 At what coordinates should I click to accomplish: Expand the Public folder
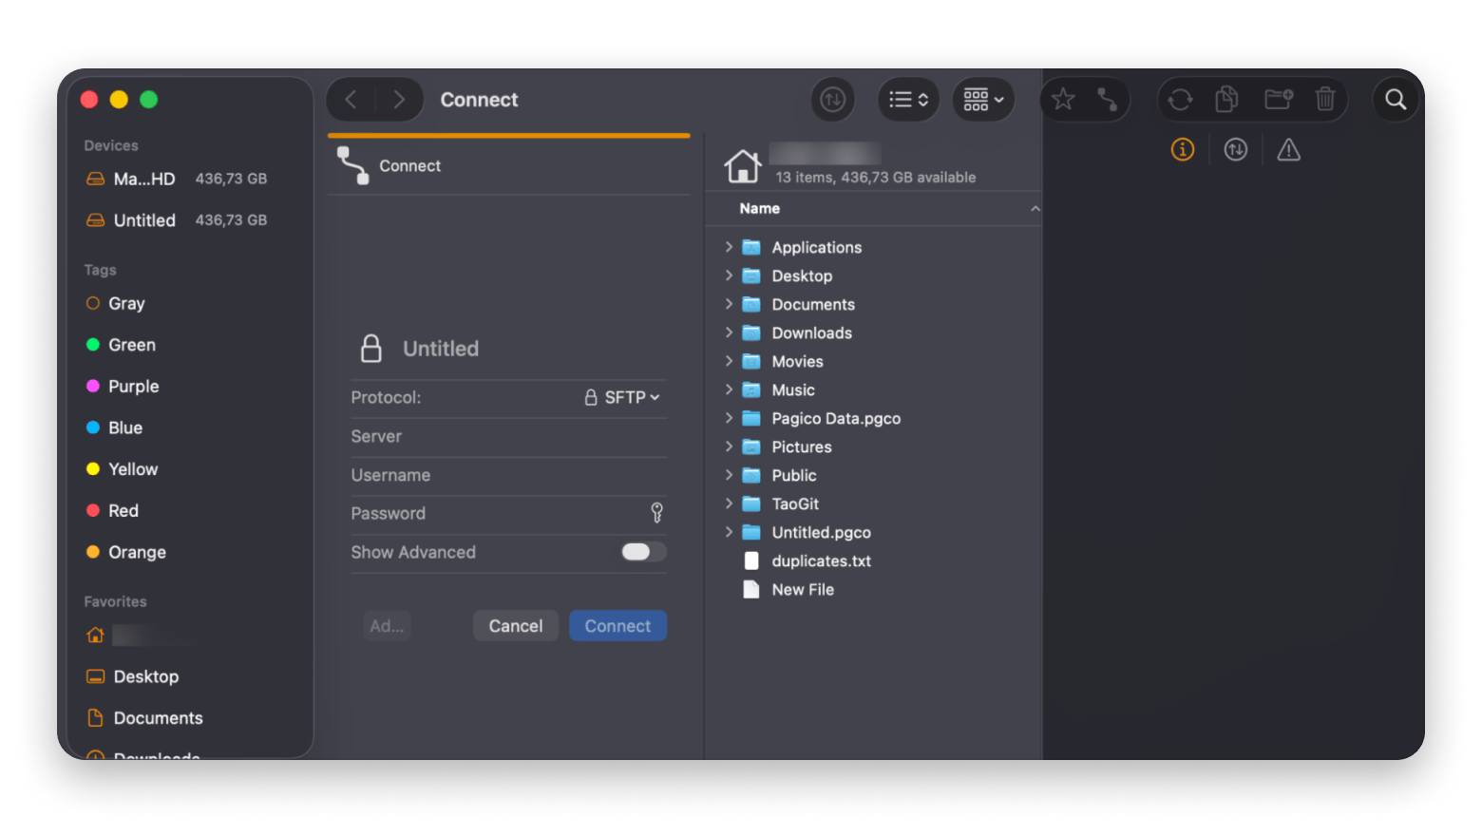[729, 475]
